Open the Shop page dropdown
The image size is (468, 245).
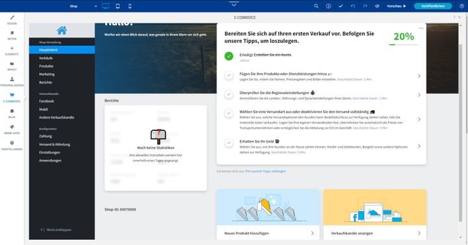84,6
